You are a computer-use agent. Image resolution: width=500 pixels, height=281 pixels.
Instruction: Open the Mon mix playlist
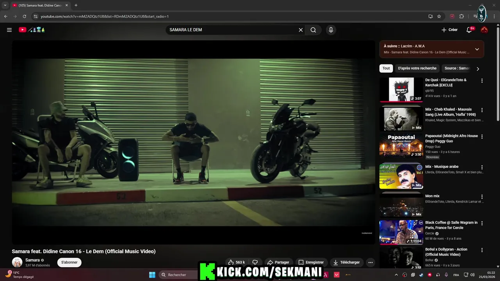(x=401, y=205)
